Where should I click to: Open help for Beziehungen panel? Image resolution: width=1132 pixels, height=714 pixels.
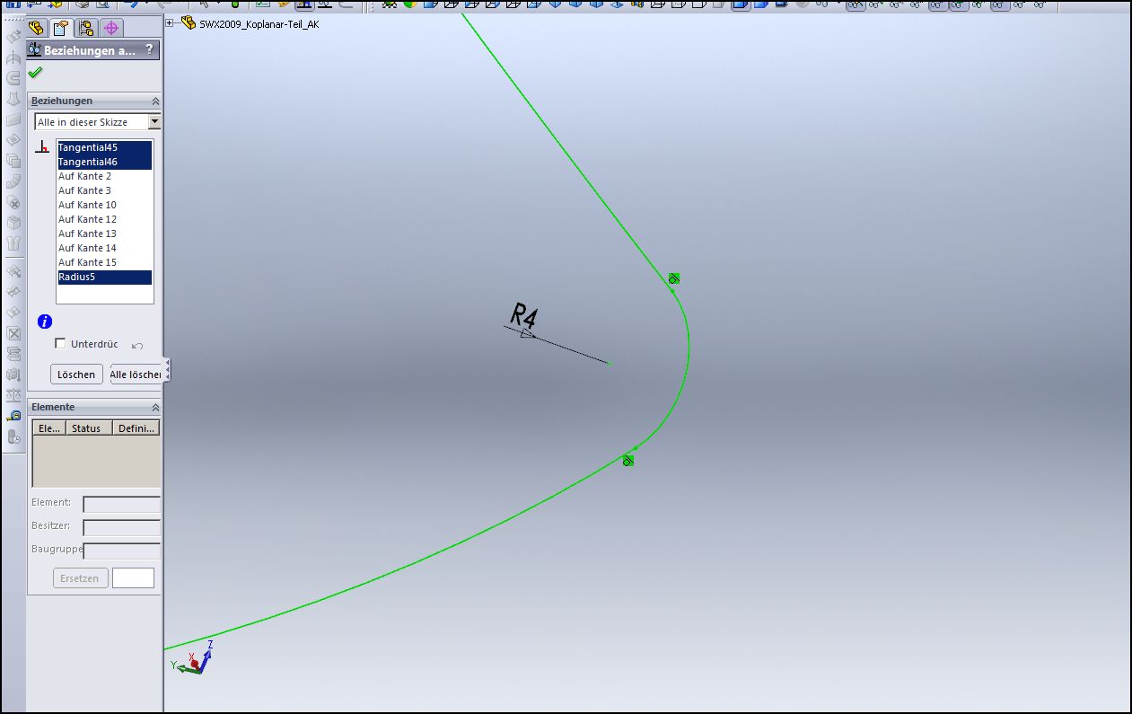tap(149, 50)
